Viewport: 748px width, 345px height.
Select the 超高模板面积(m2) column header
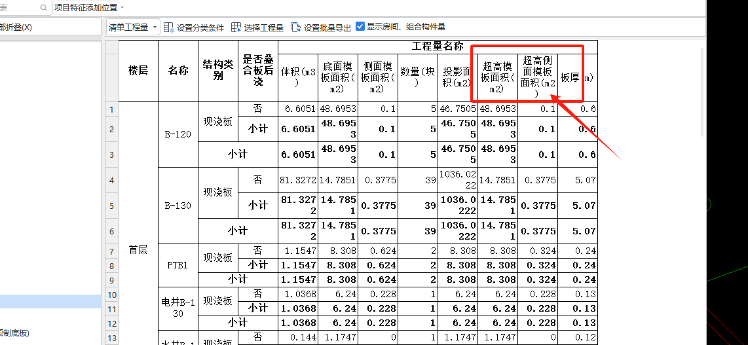498,78
